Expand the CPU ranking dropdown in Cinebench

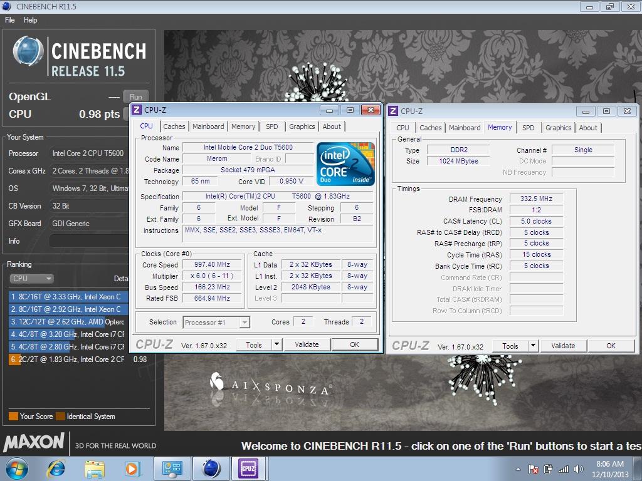[31, 279]
